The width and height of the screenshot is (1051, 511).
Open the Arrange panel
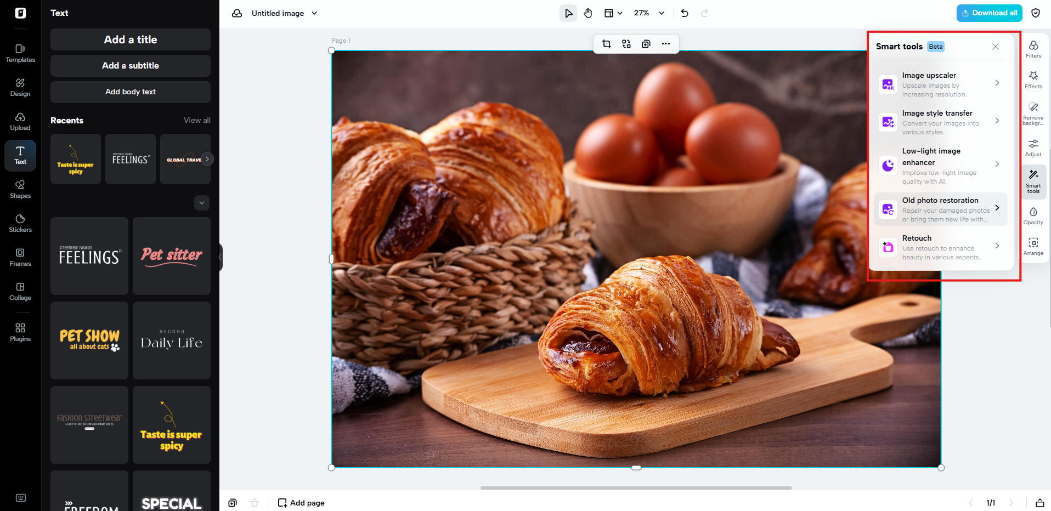tap(1033, 247)
